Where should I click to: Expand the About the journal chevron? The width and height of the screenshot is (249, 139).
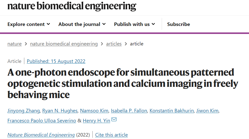click(104, 24)
